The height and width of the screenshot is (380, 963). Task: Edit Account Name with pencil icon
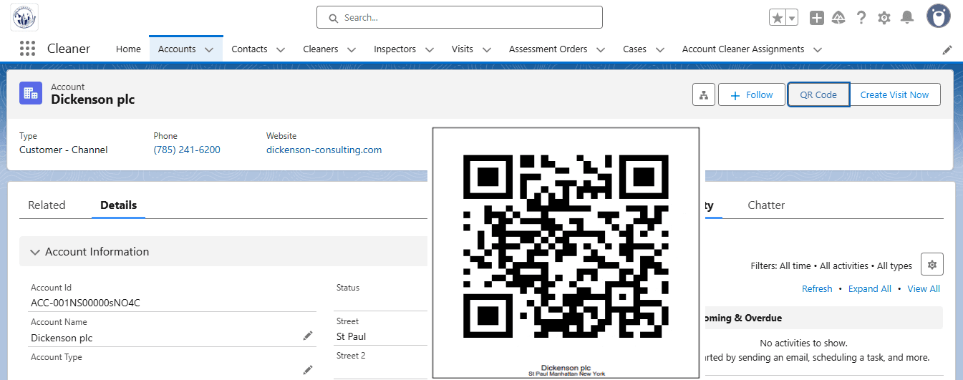pyautogui.click(x=308, y=336)
